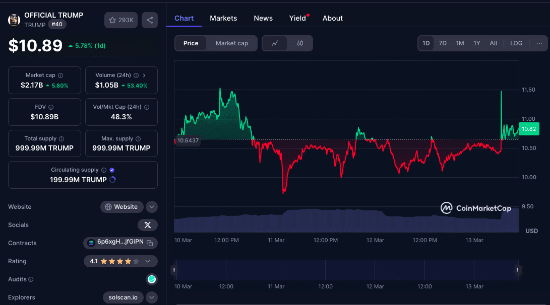Viewport: 550px width, 305px height.
Task: Select line chart view icon
Action: (275, 43)
